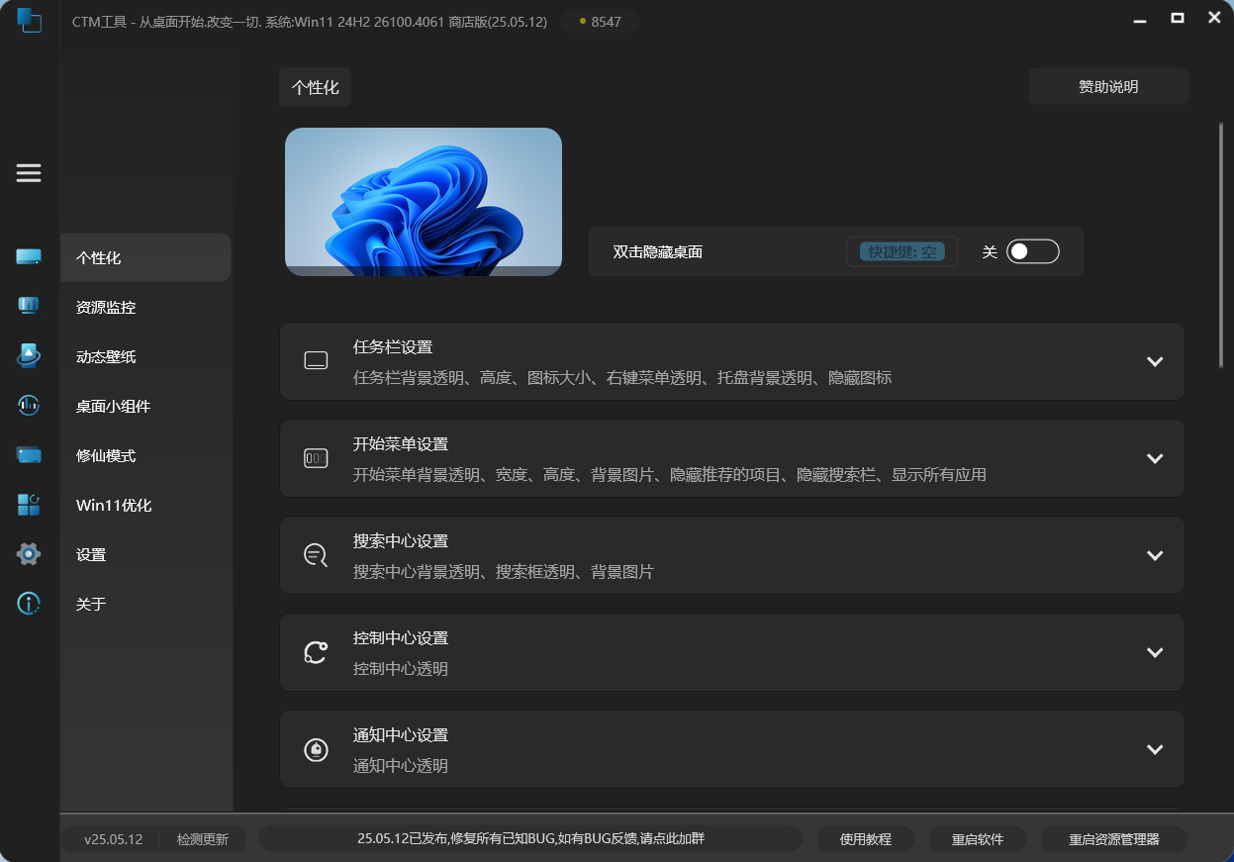The width and height of the screenshot is (1234, 862).
Task: Click the 通知中心设置 row icon
Action: coord(316,749)
